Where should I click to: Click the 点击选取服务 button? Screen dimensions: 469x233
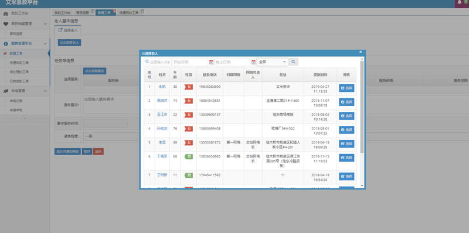pyautogui.click(x=94, y=71)
